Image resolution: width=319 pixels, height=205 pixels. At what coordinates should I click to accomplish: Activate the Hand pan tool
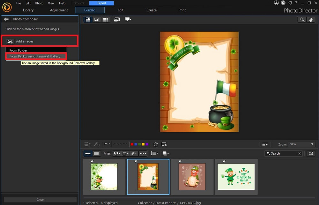[311, 19]
